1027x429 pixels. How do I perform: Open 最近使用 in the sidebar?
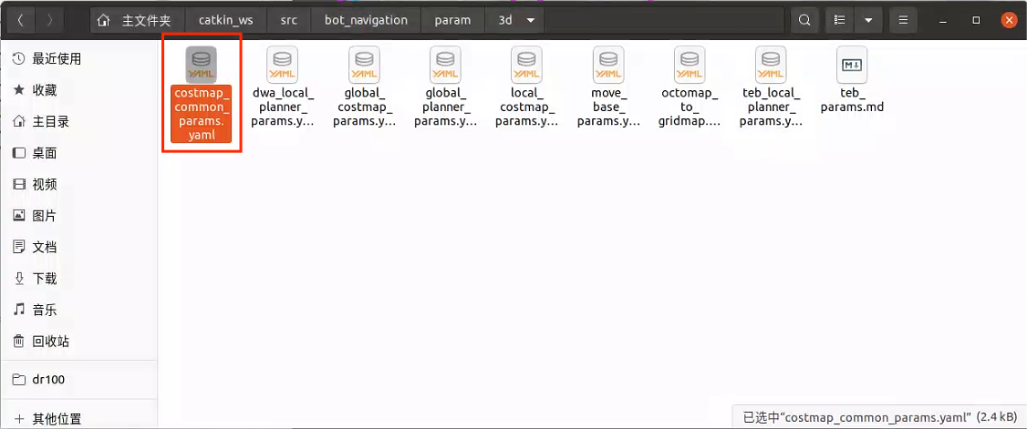click(57, 59)
